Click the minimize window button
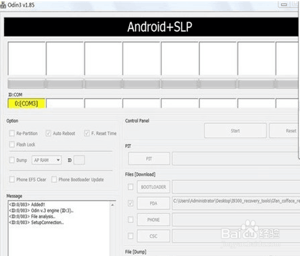Viewport: 300px width, 256px height. [x=284, y=4]
